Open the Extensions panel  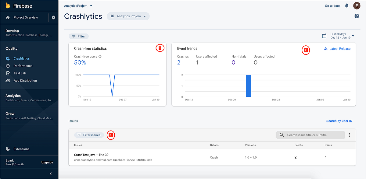pyautogui.click(x=21, y=149)
